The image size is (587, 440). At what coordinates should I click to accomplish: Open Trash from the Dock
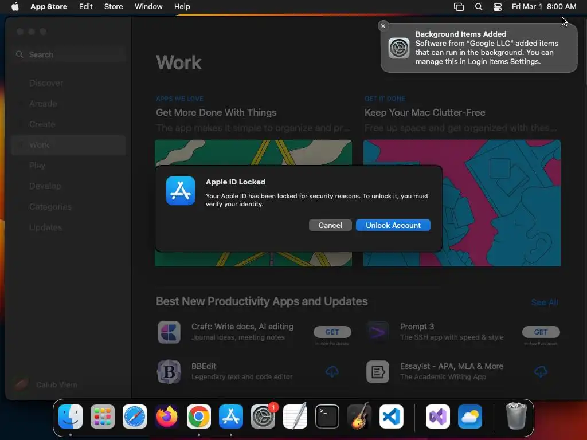click(516, 417)
